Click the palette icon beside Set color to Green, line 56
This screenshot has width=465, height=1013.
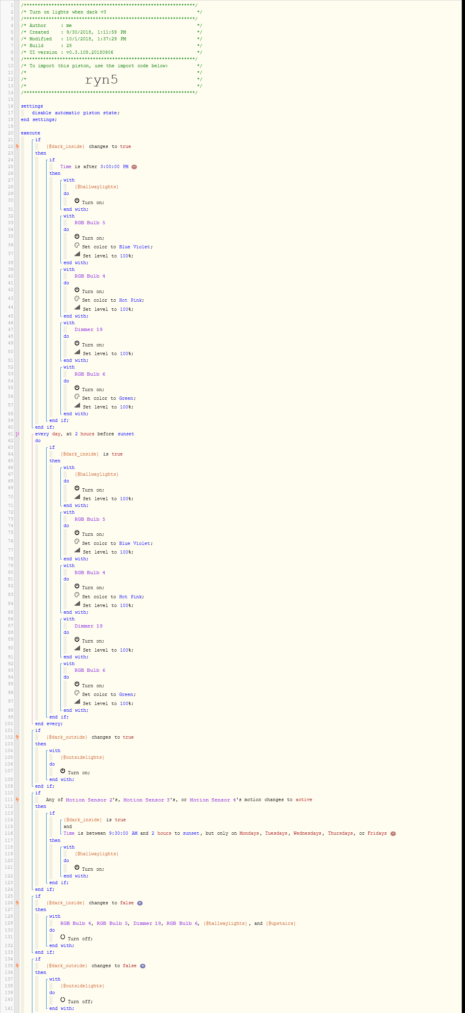point(77,397)
